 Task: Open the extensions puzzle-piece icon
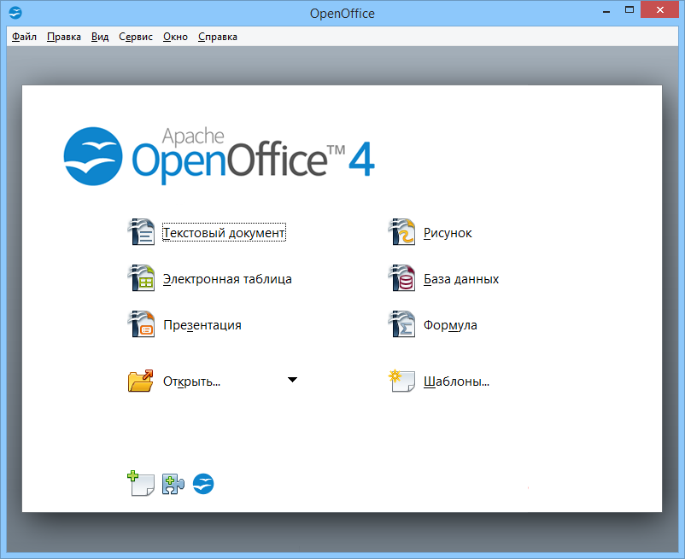pyautogui.click(x=173, y=484)
